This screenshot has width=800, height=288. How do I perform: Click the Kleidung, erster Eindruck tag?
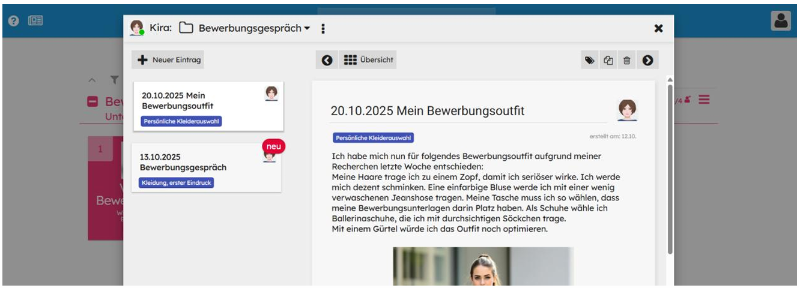(177, 183)
